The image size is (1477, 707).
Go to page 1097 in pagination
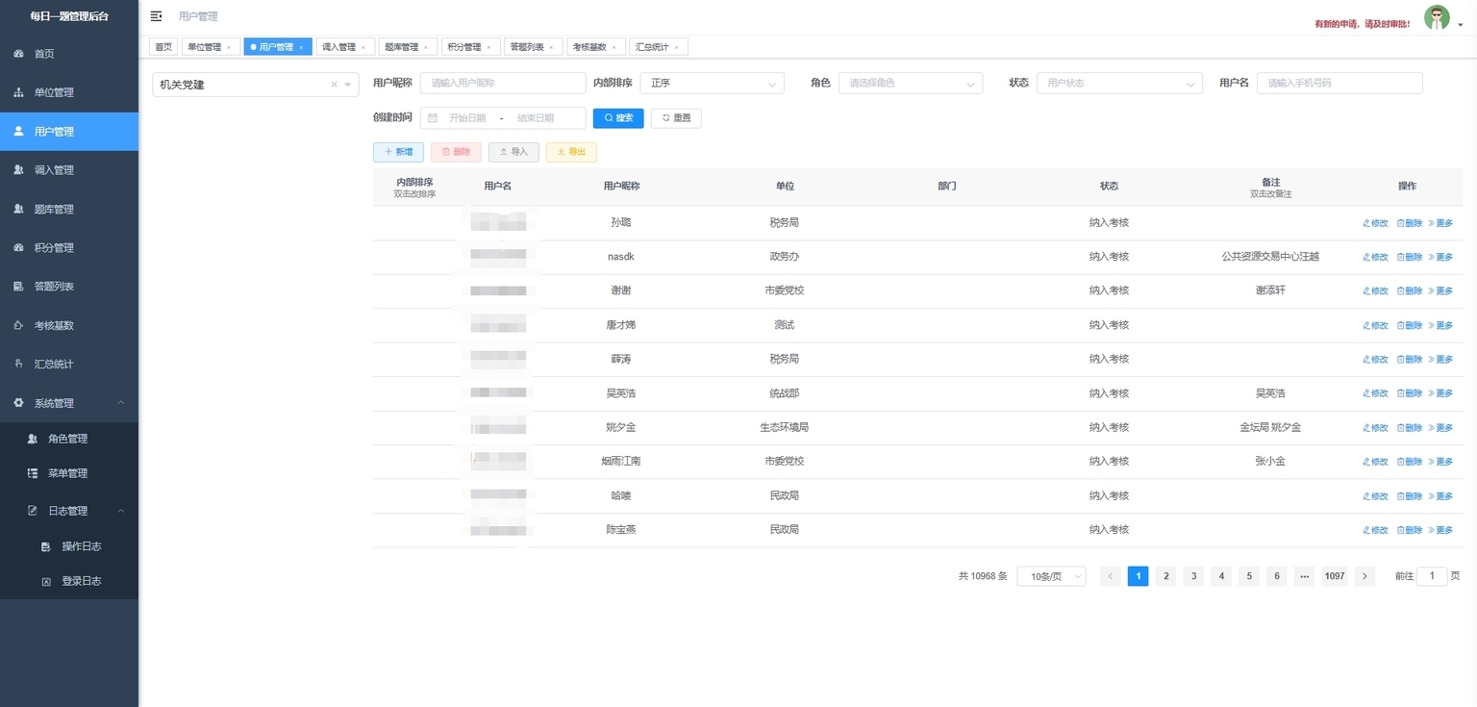point(1334,576)
